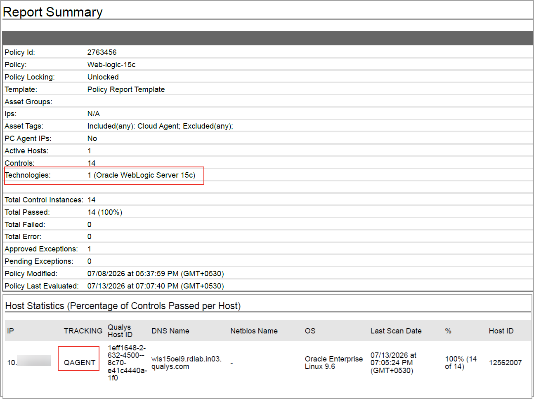The image size is (534, 399).
Task: Click the Netbios Name column header
Action: (254, 331)
